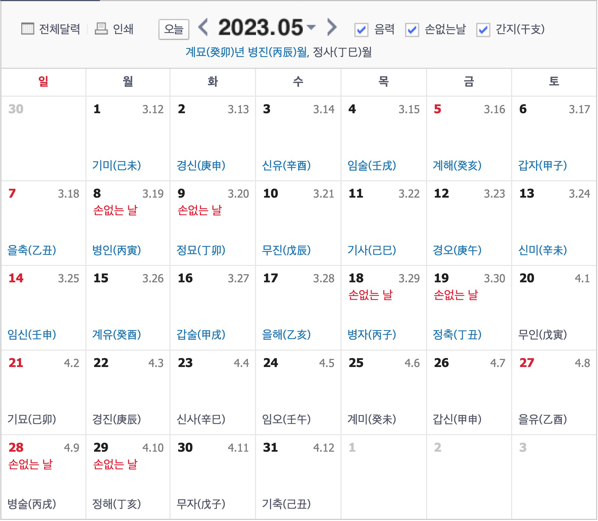
Task: Click 손없는 날 label on May 28
Action: (30, 464)
